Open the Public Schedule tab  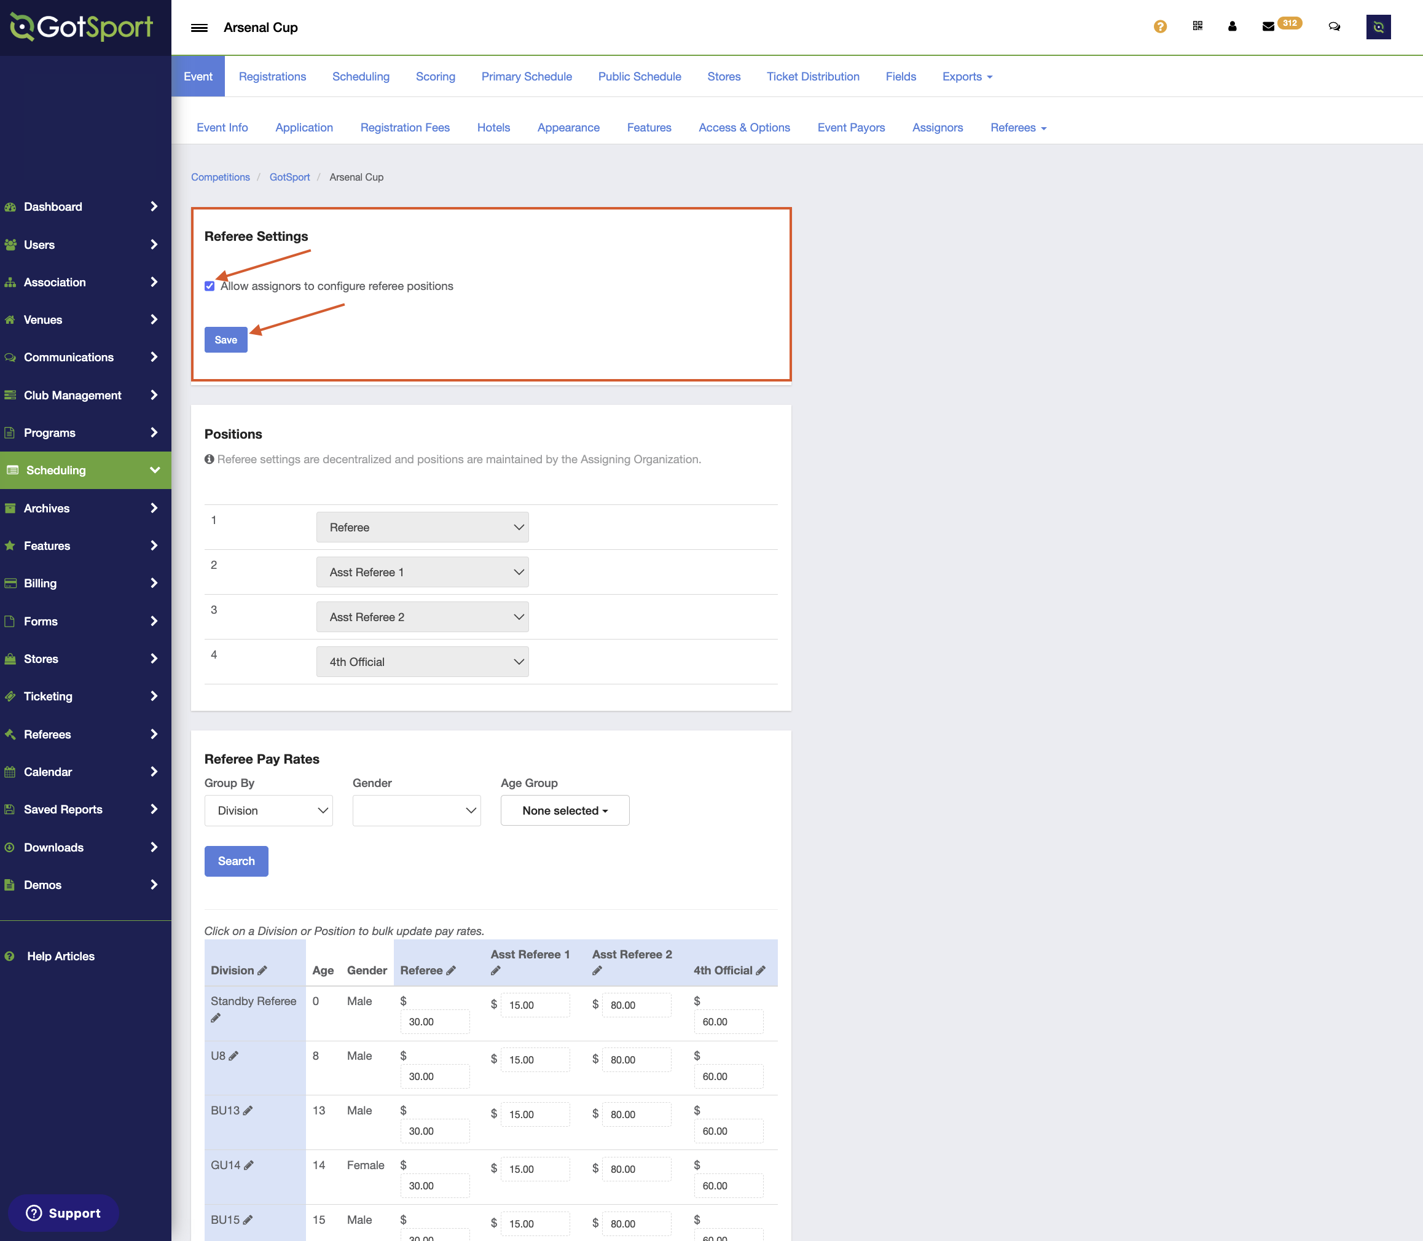tap(639, 77)
